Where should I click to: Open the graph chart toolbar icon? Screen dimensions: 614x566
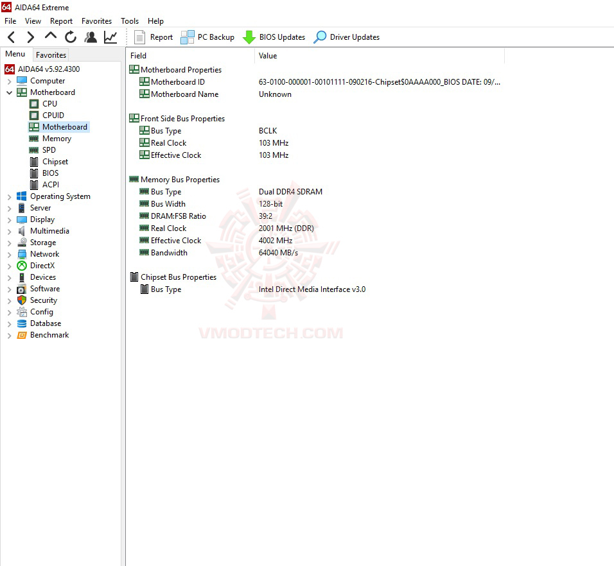(x=110, y=37)
